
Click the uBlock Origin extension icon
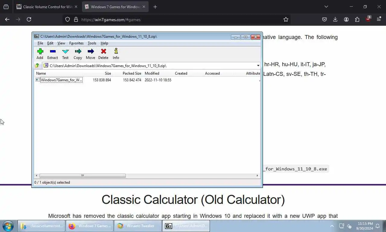coord(368,19)
